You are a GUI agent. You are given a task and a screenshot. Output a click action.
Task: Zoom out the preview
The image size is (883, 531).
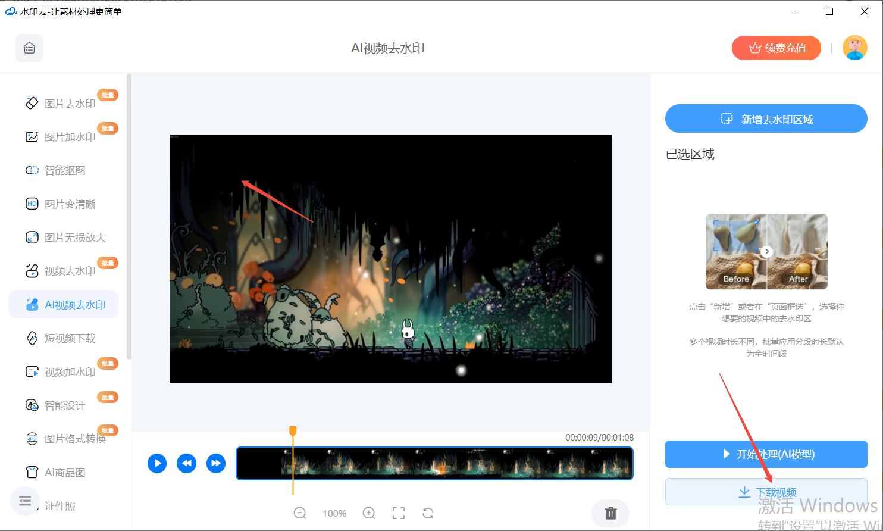(300, 513)
